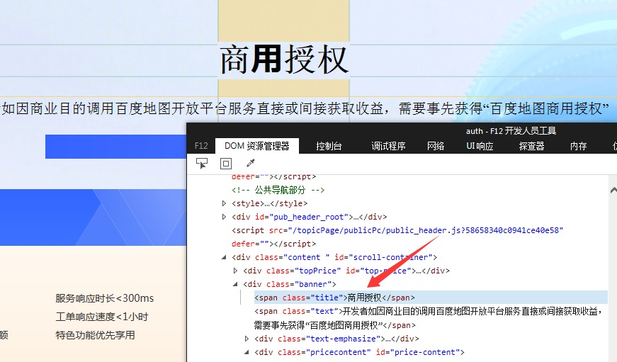The image size is (617, 362).
Task: Click the 特色功能优先享用 text
Action: click(x=95, y=335)
